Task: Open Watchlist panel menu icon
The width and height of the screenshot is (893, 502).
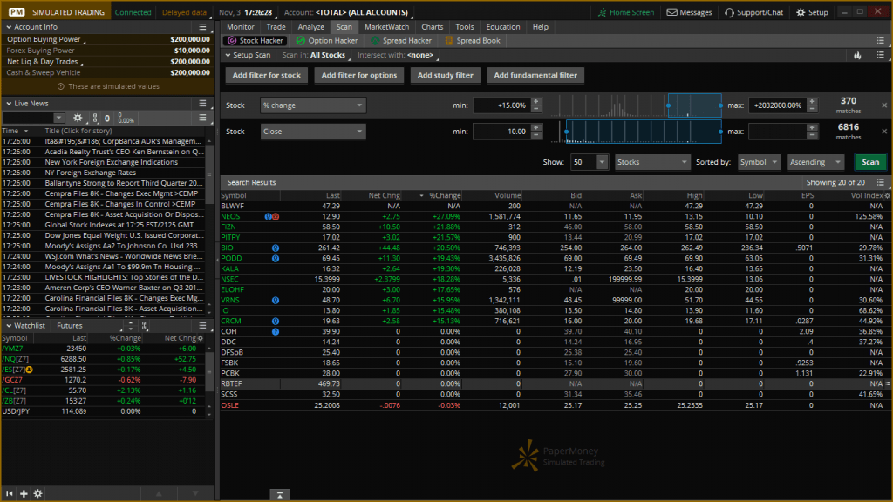Action: pos(202,326)
